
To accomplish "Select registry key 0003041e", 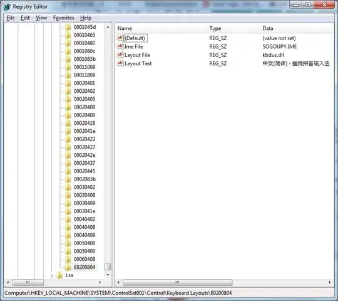I will point(84,211).
